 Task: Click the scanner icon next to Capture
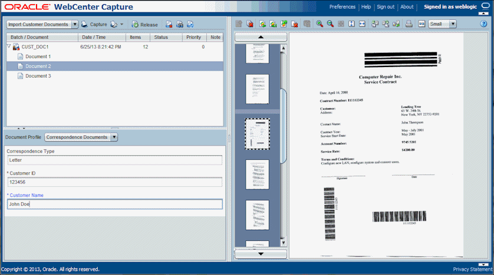[x=84, y=24]
